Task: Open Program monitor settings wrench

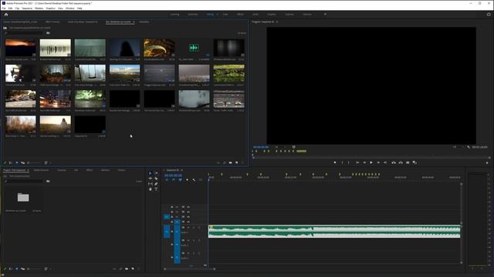Action: point(469,147)
